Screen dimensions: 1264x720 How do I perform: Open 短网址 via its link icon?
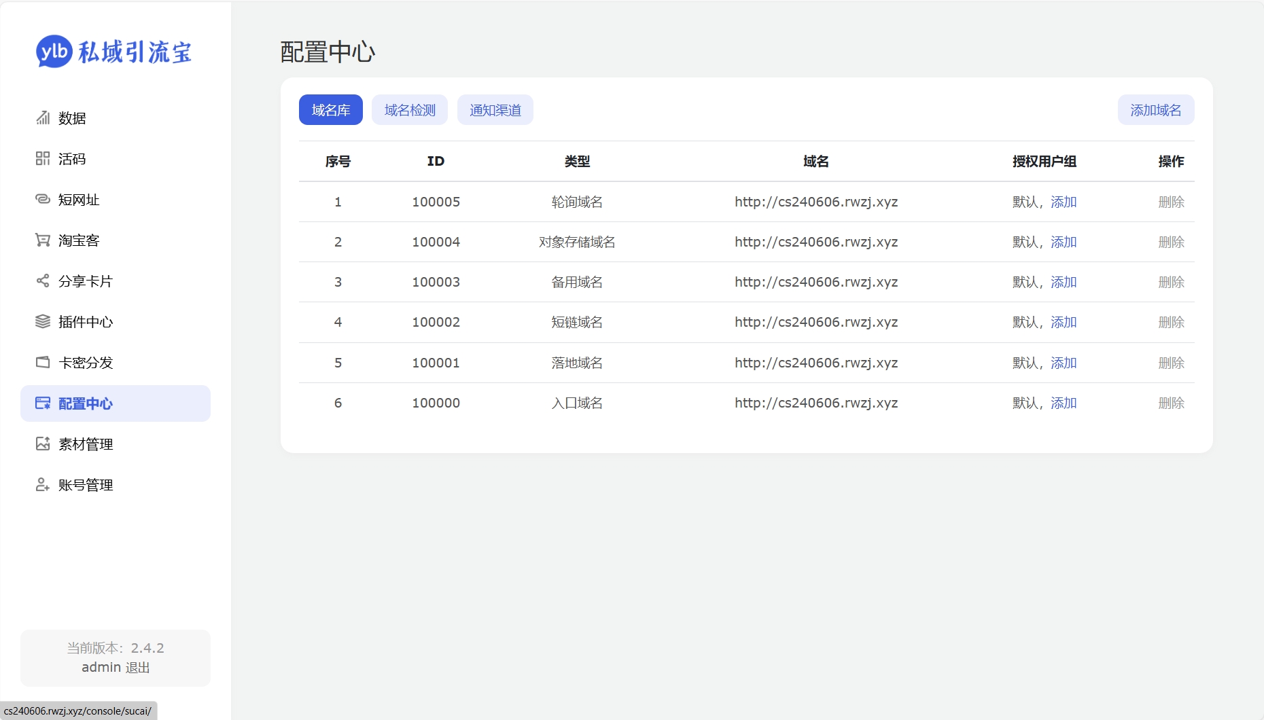click(x=43, y=200)
